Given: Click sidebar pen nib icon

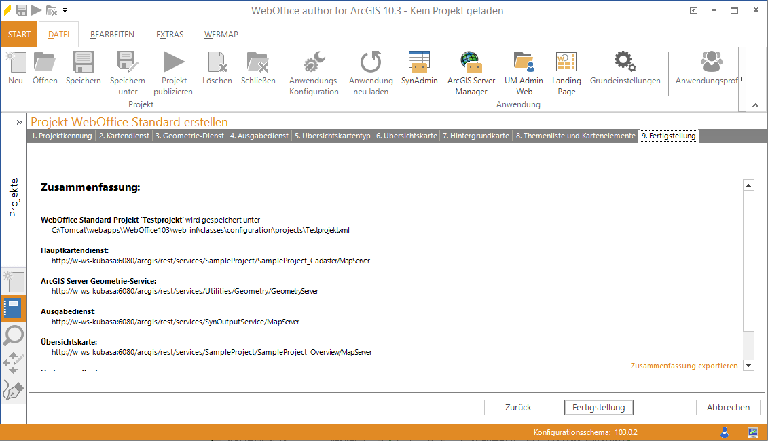Looking at the screenshot, I should [x=13, y=390].
